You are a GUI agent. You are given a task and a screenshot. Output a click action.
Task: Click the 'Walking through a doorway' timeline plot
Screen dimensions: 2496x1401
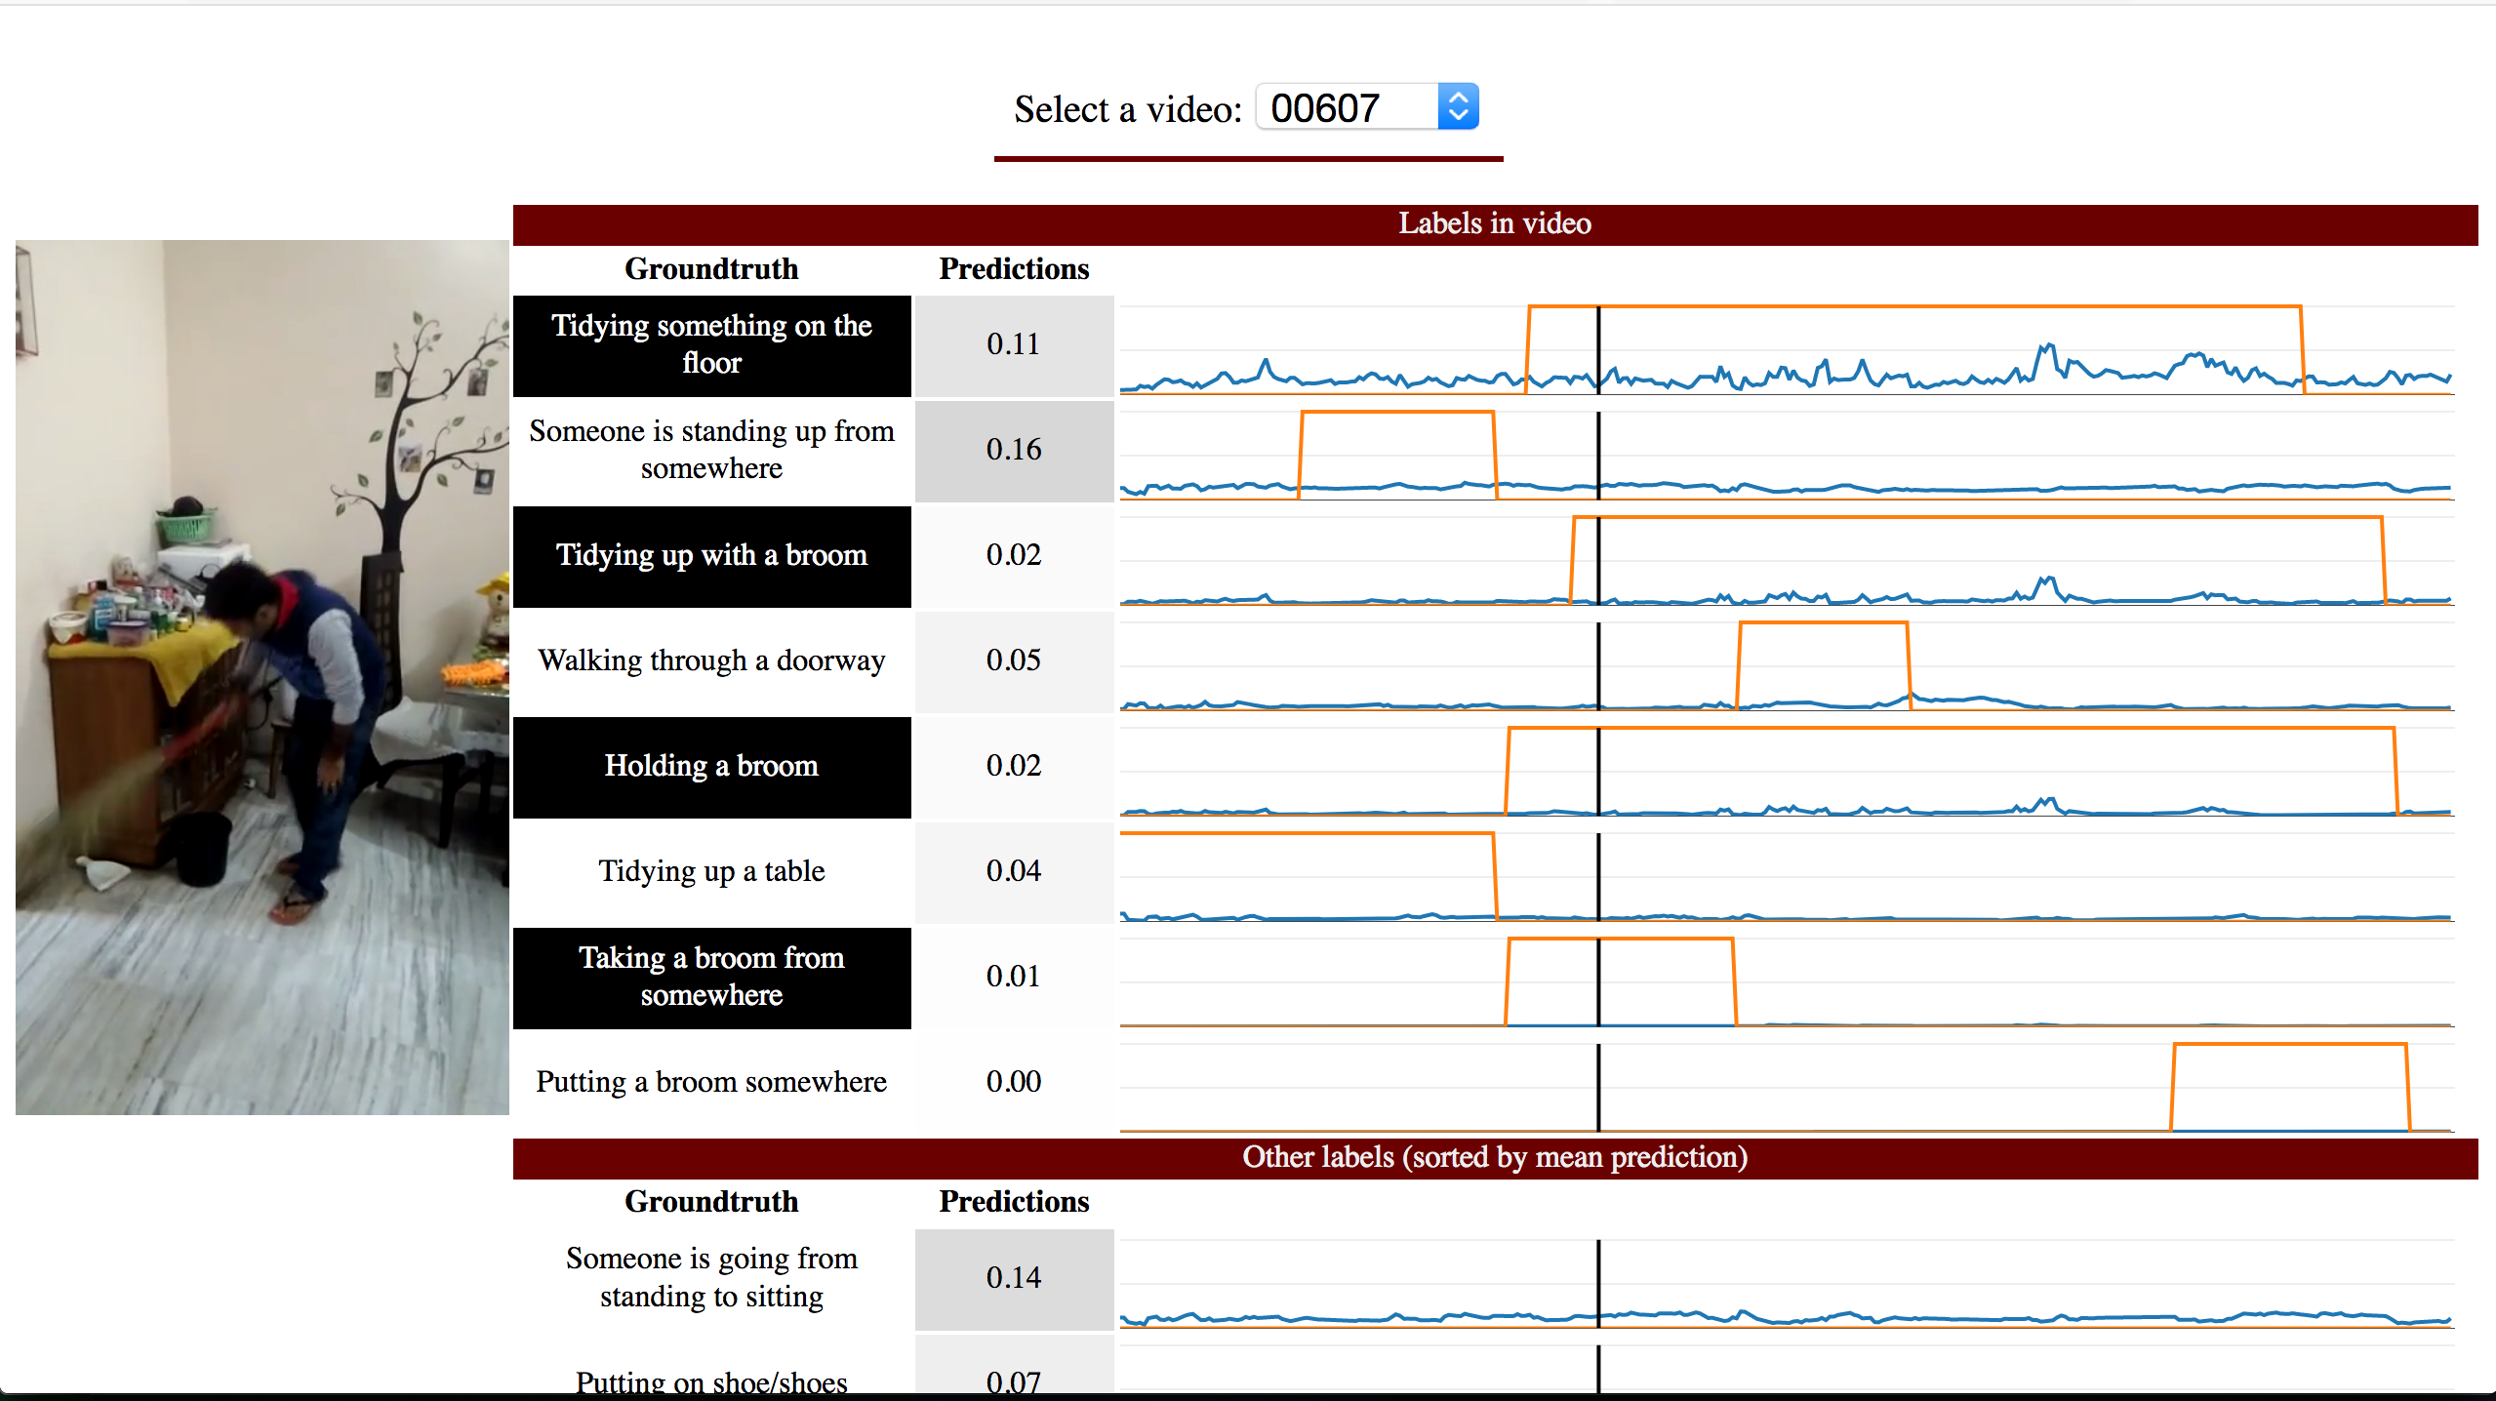pos(1786,665)
